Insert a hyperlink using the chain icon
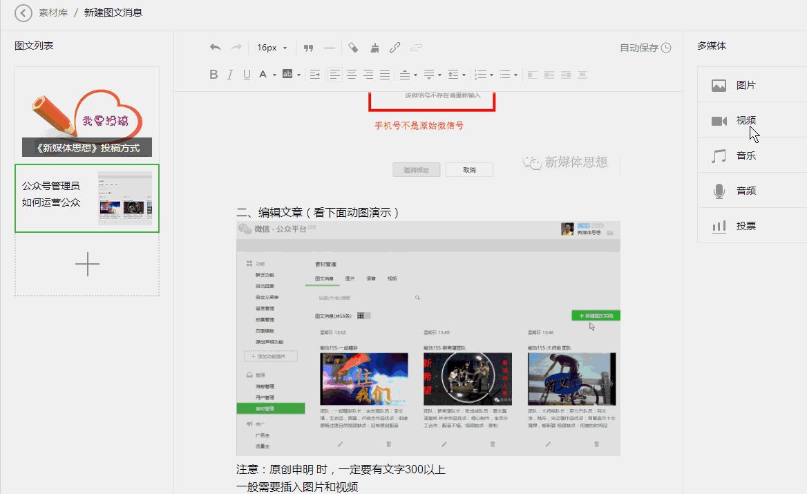This screenshot has width=807, height=494. click(x=395, y=47)
